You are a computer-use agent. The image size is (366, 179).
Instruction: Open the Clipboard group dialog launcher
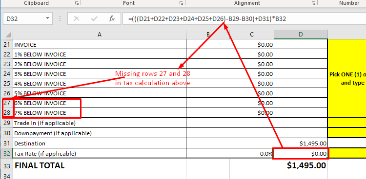(77, 3)
